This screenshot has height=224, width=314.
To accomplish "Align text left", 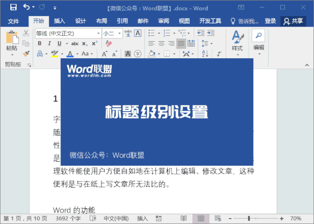I will pyautogui.click(x=152, y=44).
